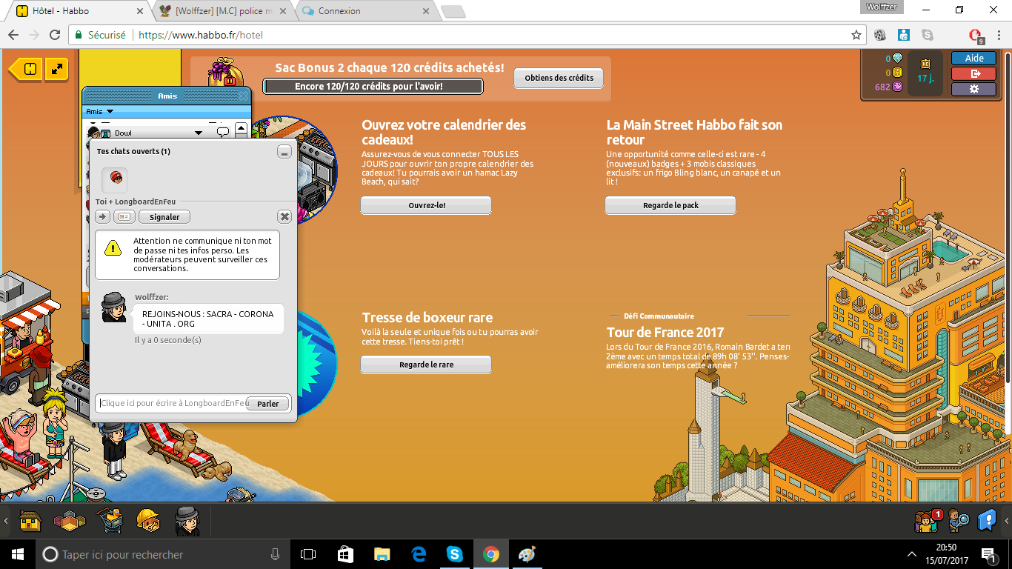This screenshot has height=569, width=1012.
Task: Click the diamonds currency icon
Action: point(898,59)
